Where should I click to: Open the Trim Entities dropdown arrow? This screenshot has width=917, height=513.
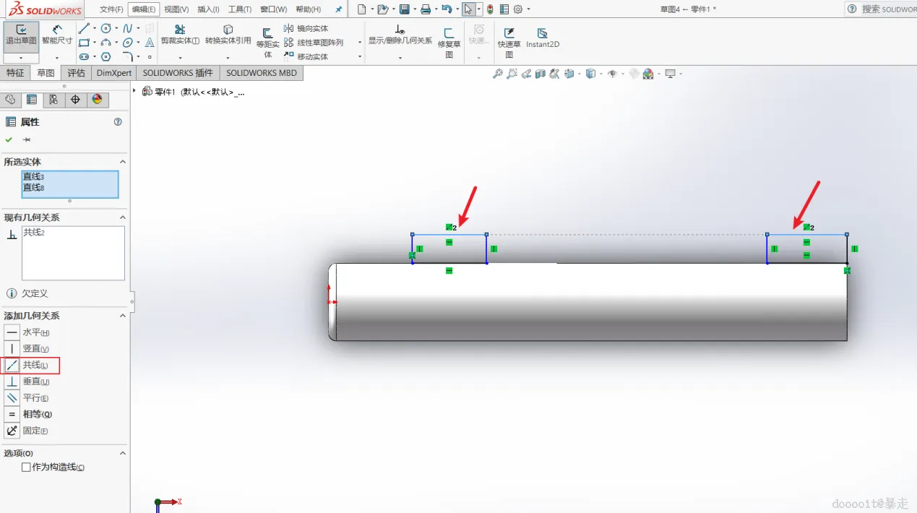click(x=180, y=58)
